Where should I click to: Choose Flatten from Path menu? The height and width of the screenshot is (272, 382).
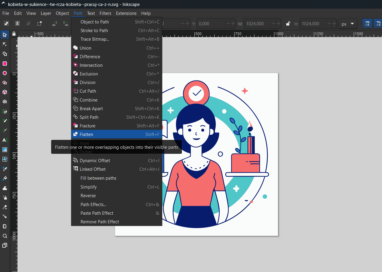[x=117, y=135]
